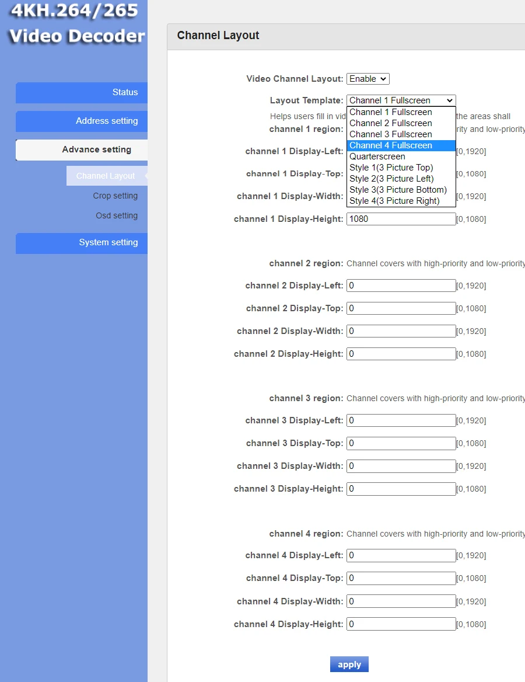Focus channel 1 Display-Height field

[401, 219]
